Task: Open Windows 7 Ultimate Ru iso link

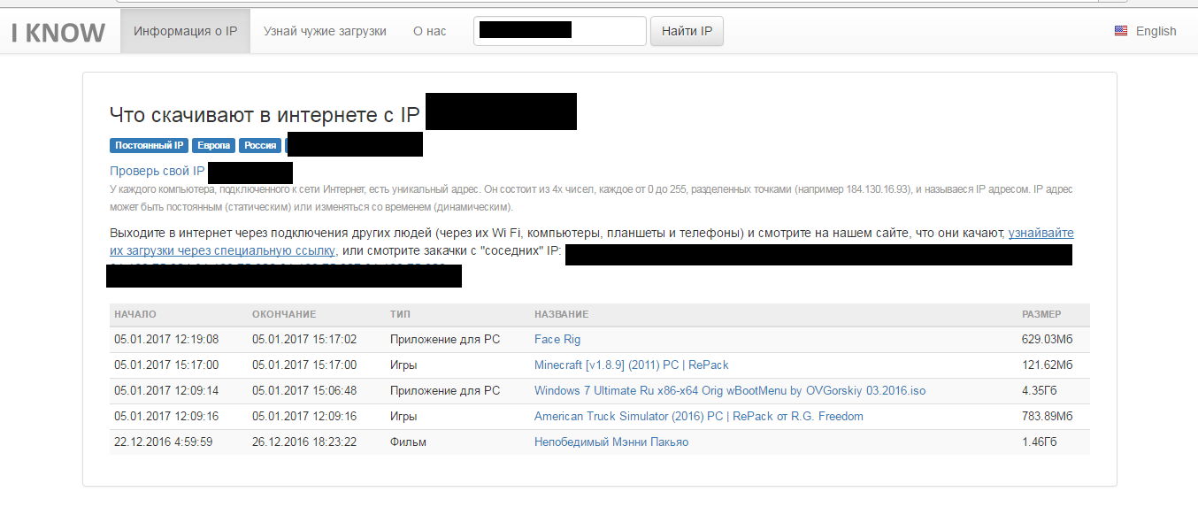Action: coord(729,390)
